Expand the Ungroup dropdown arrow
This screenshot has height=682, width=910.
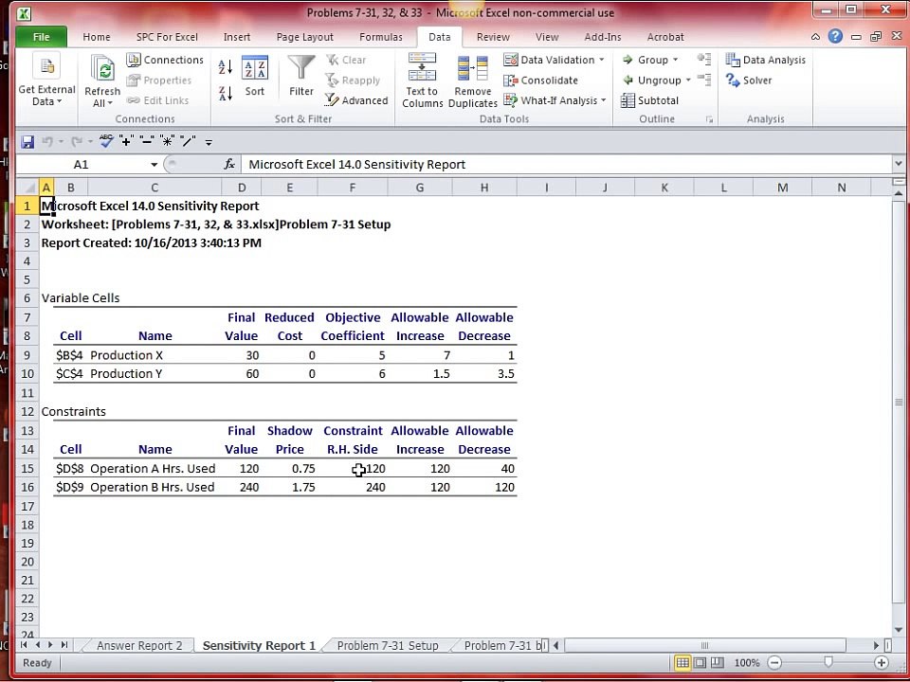click(688, 80)
